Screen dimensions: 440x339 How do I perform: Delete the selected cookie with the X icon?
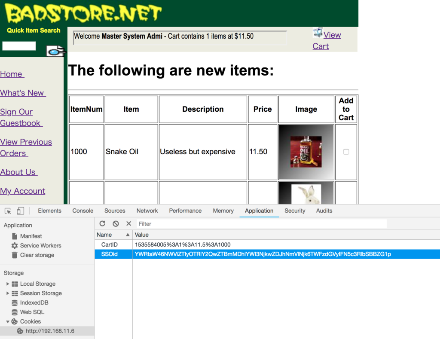pyautogui.click(x=128, y=223)
